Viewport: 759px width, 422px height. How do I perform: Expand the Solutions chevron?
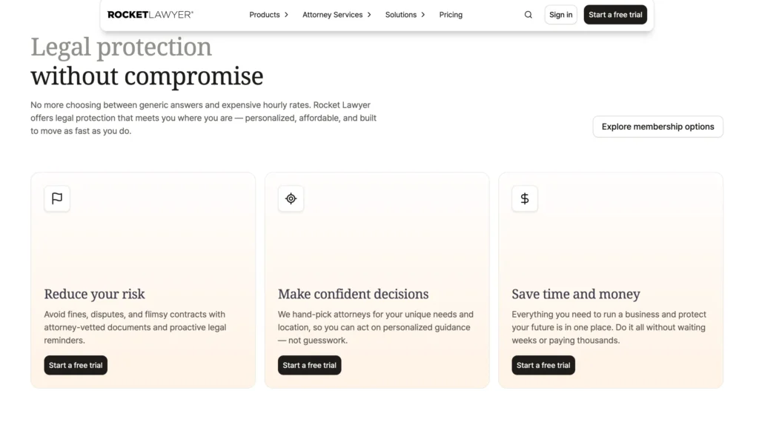[423, 15]
